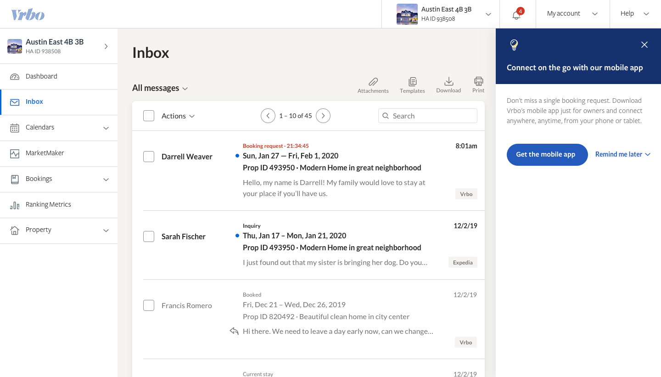The width and height of the screenshot is (661, 377).
Task: Click the sidebar property thumbnail
Action: click(15, 46)
